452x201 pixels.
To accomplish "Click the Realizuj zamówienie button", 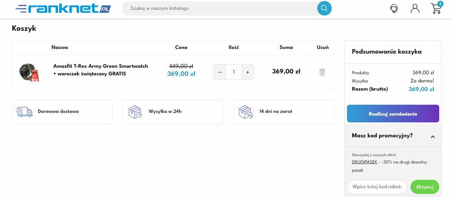I will point(393,114).
